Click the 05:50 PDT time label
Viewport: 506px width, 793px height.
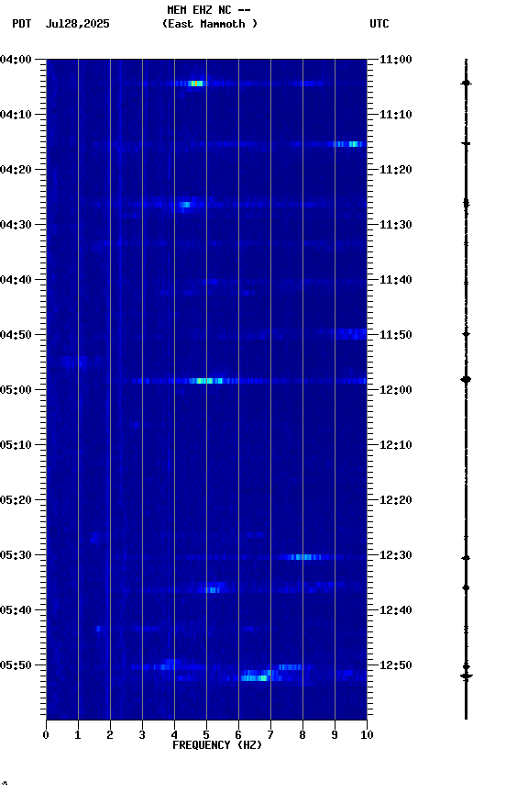(x=16, y=665)
